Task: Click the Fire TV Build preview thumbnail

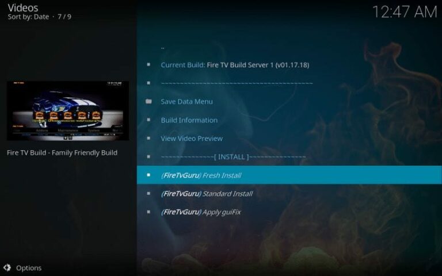Action: (68, 110)
